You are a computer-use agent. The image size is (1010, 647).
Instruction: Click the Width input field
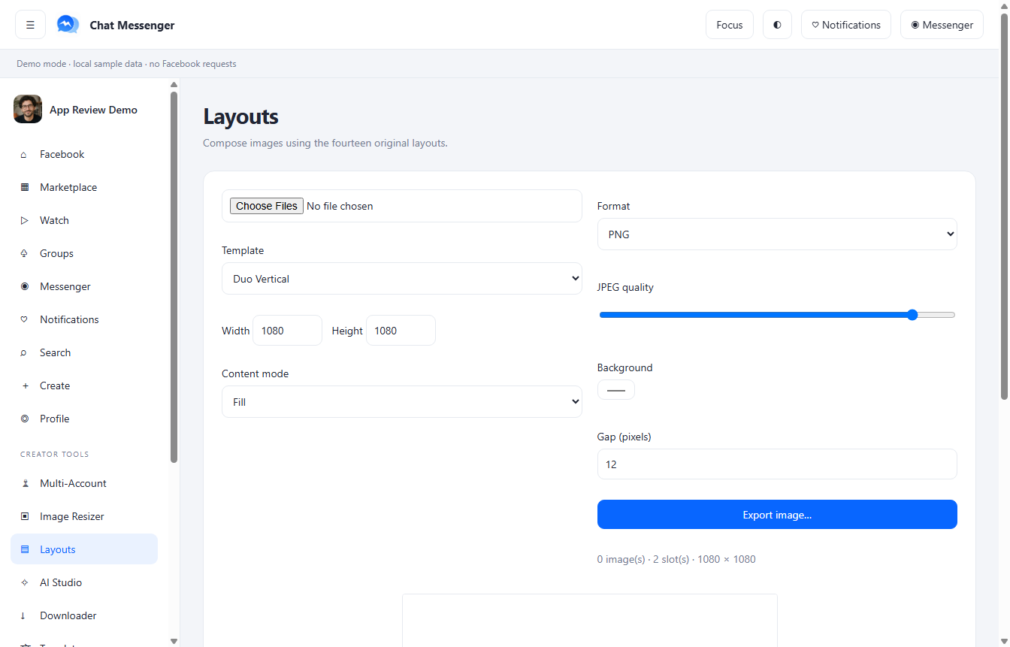(x=287, y=330)
